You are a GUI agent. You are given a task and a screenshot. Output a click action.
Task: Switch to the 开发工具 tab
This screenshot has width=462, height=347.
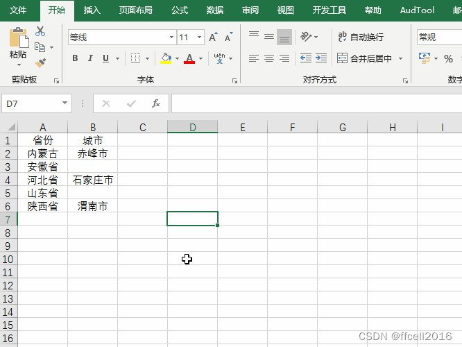click(x=329, y=10)
